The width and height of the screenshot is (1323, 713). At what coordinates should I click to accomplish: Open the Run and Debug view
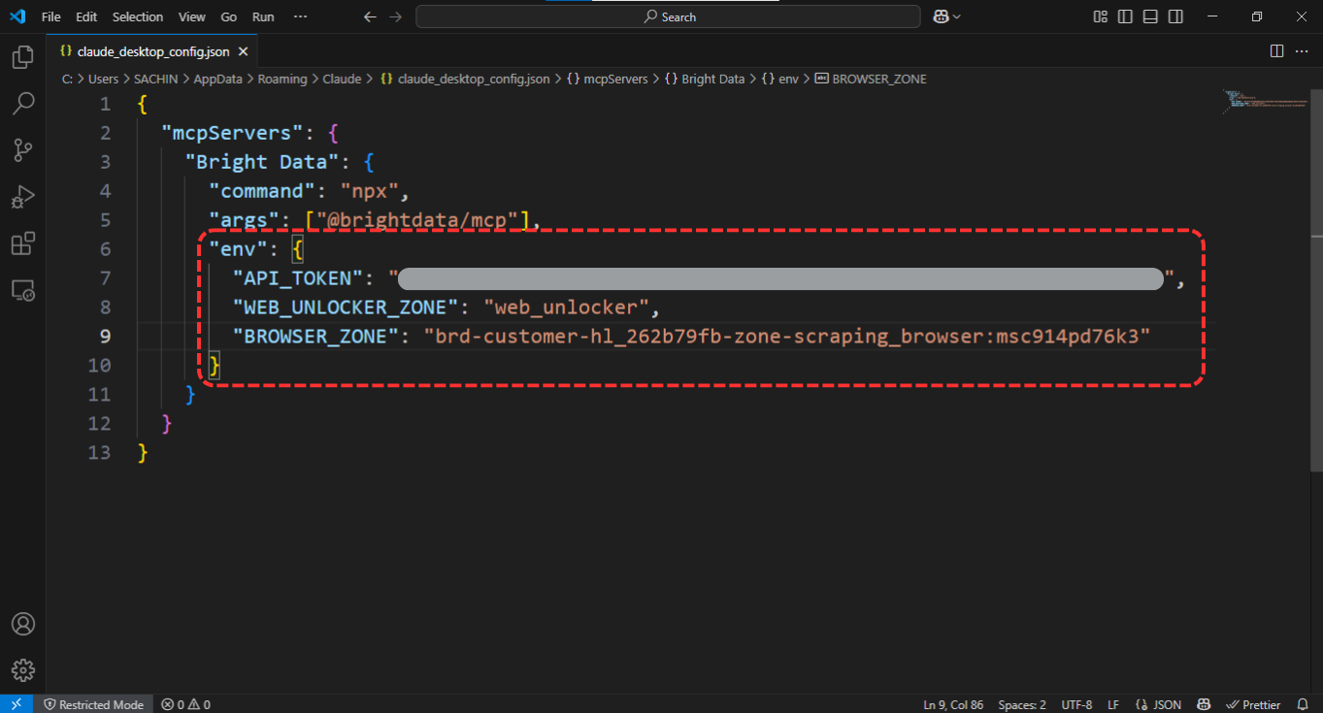22,197
